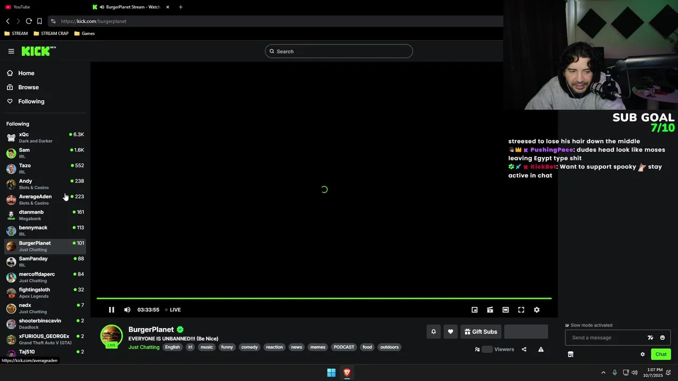
Task: Click the kick.com/burgerplanet address bar
Action: pyautogui.click(x=275, y=21)
